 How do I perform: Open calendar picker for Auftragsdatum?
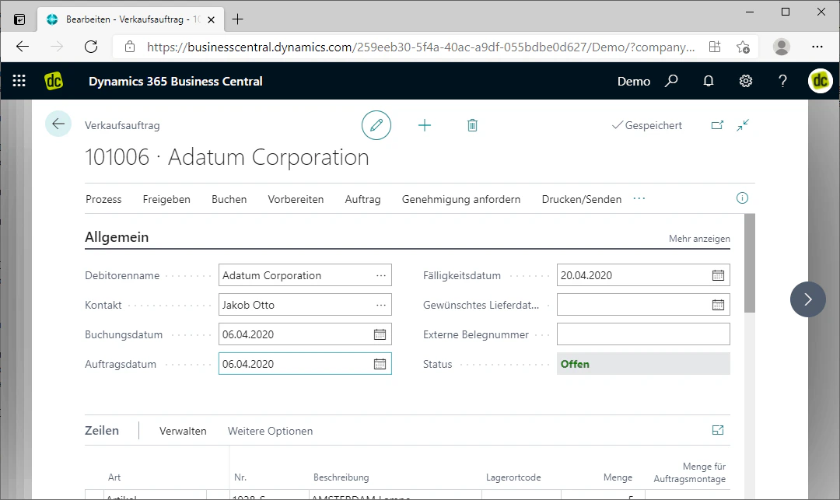click(x=380, y=364)
